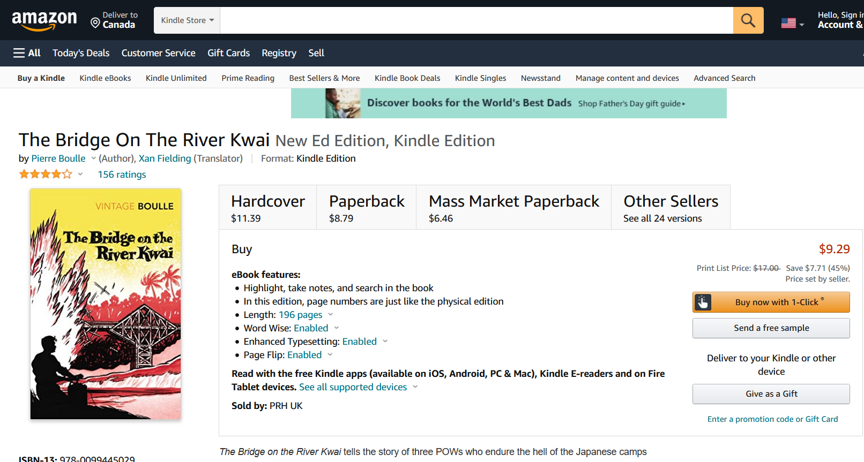Click the 1-Click hand pointer icon

pos(703,302)
